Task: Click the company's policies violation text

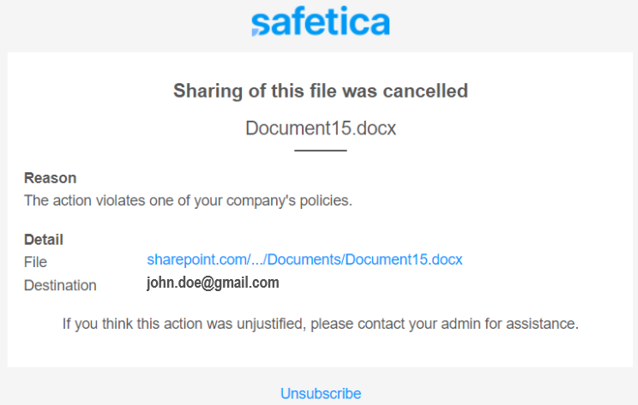Action: (188, 200)
